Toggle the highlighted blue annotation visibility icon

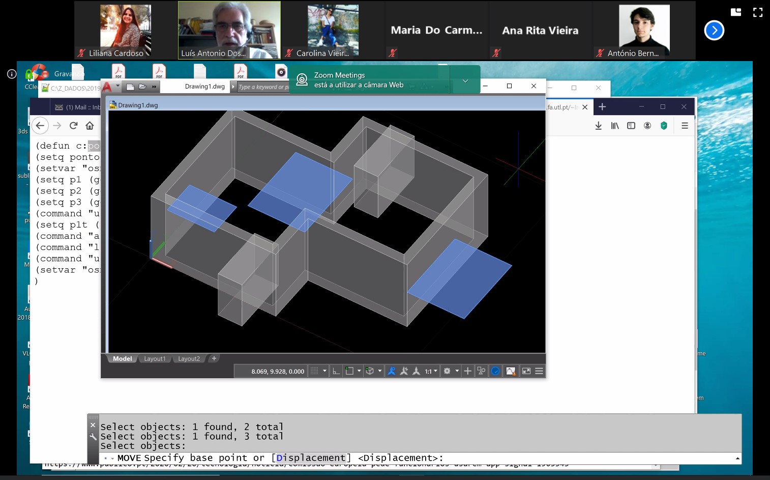click(392, 371)
